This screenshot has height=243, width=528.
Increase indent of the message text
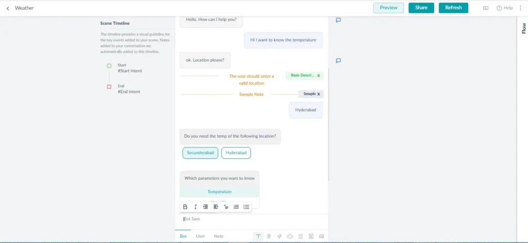click(205, 207)
